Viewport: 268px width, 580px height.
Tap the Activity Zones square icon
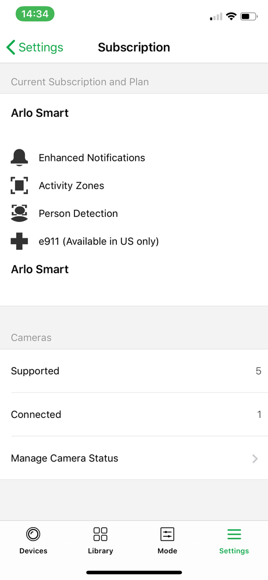[x=19, y=186]
